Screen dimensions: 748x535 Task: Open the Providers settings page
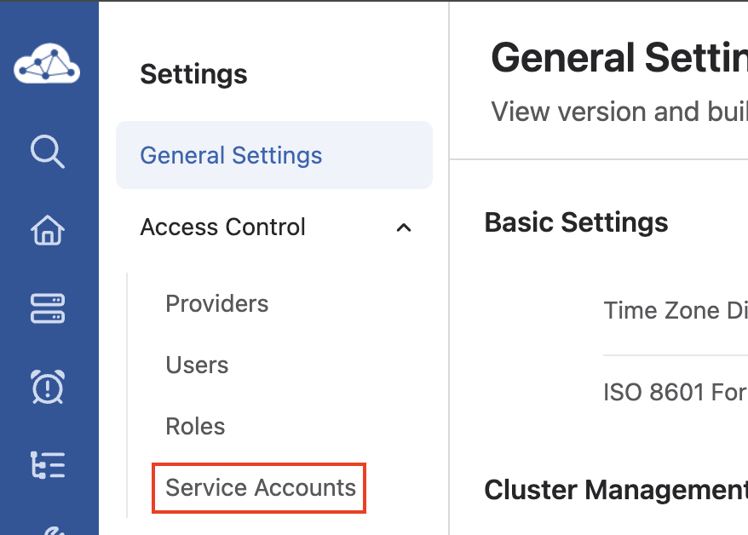(x=216, y=304)
